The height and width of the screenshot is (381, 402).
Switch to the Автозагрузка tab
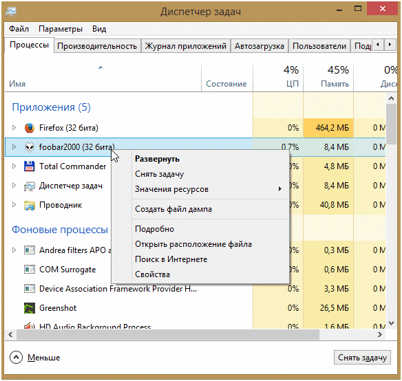click(x=260, y=46)
